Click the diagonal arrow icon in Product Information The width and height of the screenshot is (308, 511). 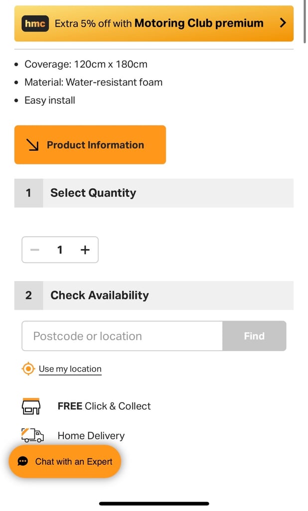(32, 145)
